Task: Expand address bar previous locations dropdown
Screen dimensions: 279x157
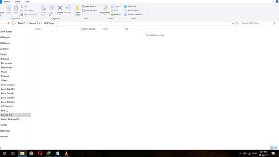Action: point(233,23)
